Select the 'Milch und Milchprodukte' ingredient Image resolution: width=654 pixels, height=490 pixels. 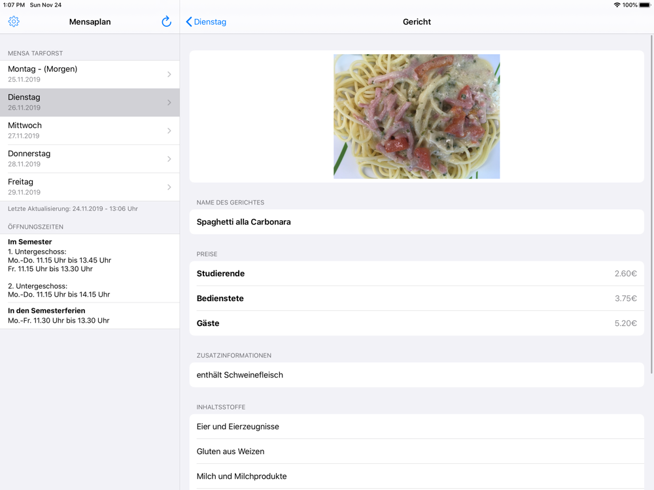pyautogui.click(x=417, y=476)
